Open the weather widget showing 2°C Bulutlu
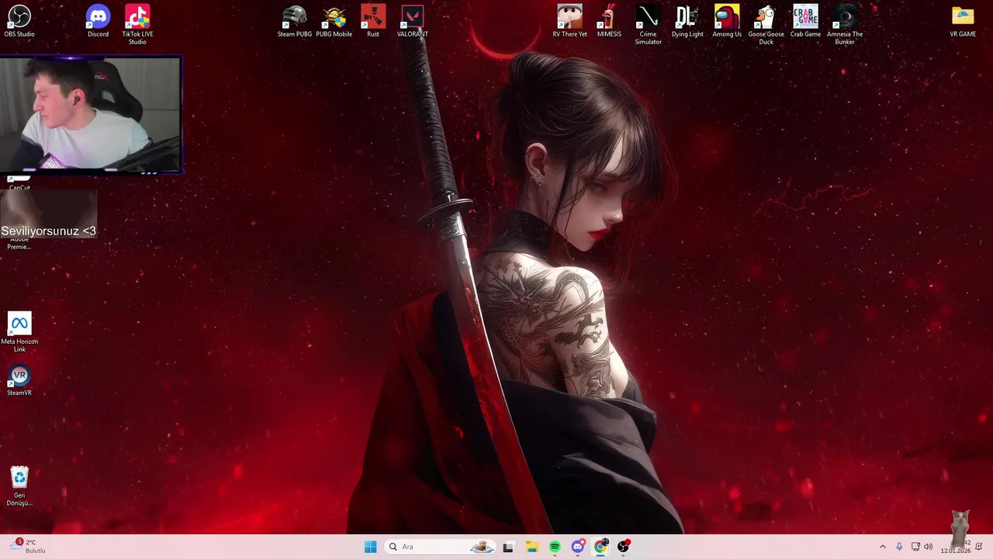Screen dimensions: 993x559 pyautogui.click(x=29, y=546)
